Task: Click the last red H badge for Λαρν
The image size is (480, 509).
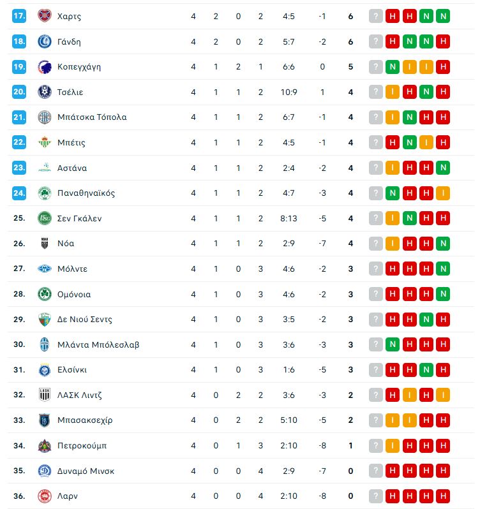Action: pos(442,496)
